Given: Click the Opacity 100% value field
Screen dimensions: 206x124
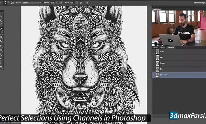Looking at the screenshot, I should coord(53,3).
